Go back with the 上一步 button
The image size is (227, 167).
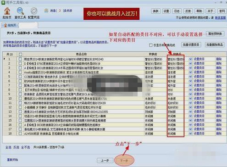(x=105, y=161)
